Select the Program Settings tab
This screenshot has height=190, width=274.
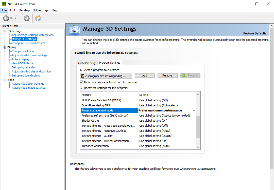(x=110, y=63)
